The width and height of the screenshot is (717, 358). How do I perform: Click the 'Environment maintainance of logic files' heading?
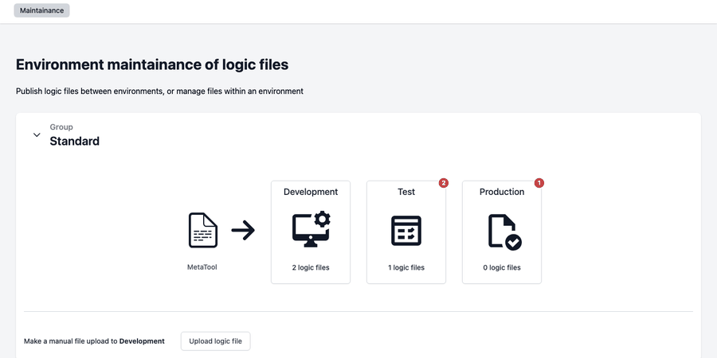click(x=152, y=65)
